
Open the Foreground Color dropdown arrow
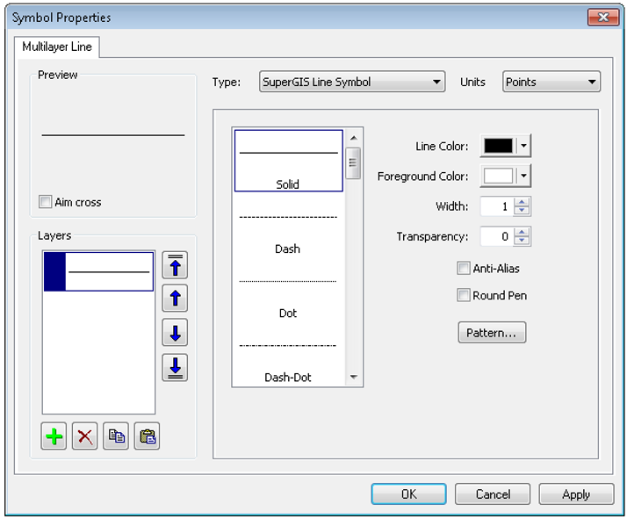[x=524, y=176]
